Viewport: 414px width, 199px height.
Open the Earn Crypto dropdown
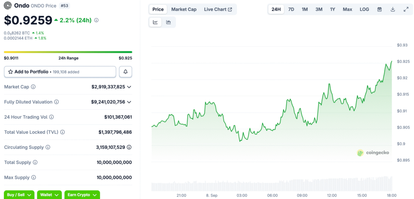[x=82, y=195]
